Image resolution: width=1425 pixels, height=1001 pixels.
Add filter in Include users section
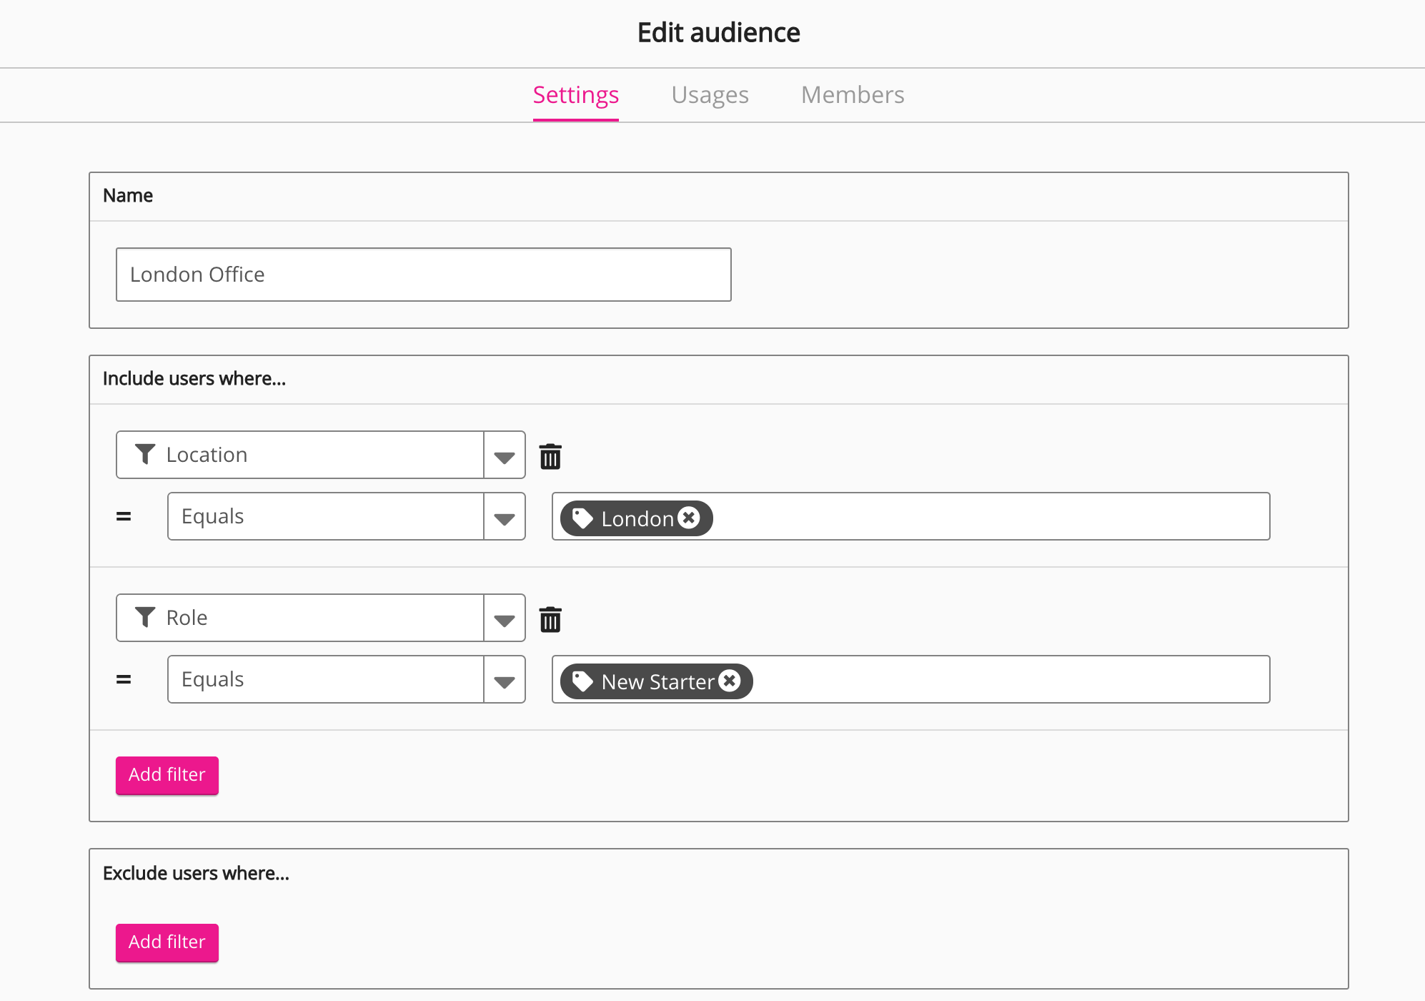coord(167,775)
